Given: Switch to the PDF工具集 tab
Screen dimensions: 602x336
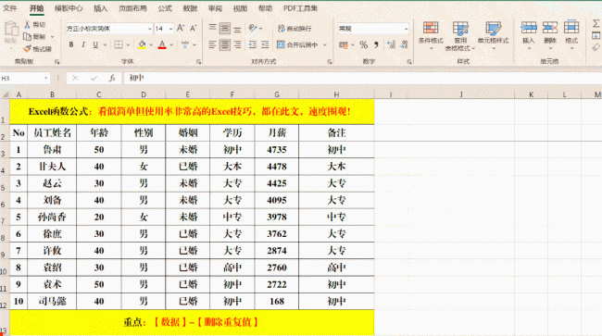Looking at the screenshot, I should (300, 8).
